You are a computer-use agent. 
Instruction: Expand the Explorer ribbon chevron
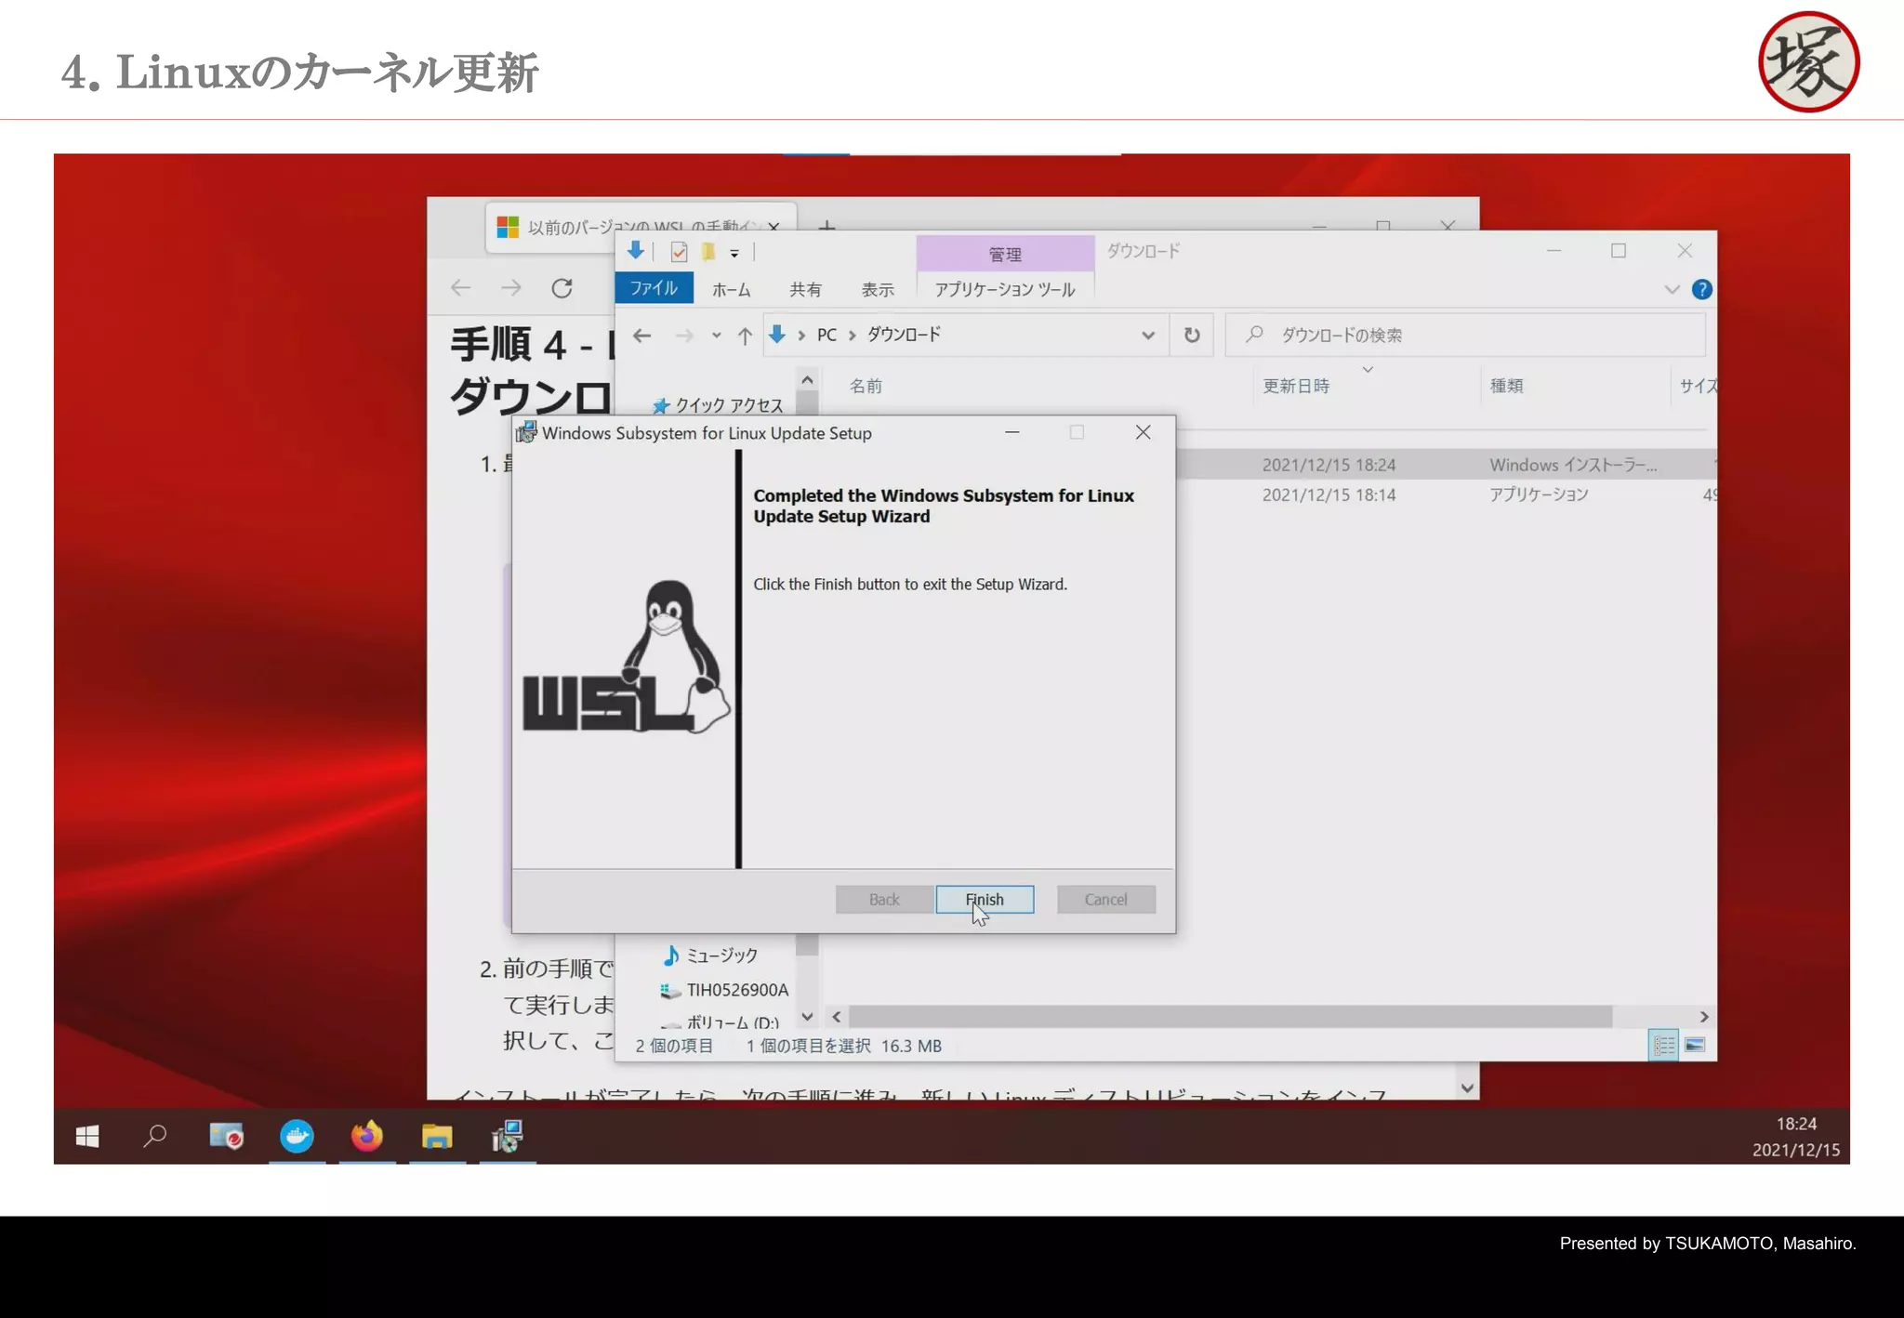pyautogui.click(x=1672, y=289)
